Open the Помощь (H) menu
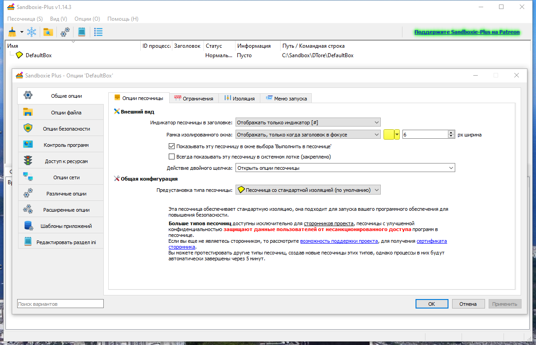Screen dimensions: 536x345 (x=123, y=19)
